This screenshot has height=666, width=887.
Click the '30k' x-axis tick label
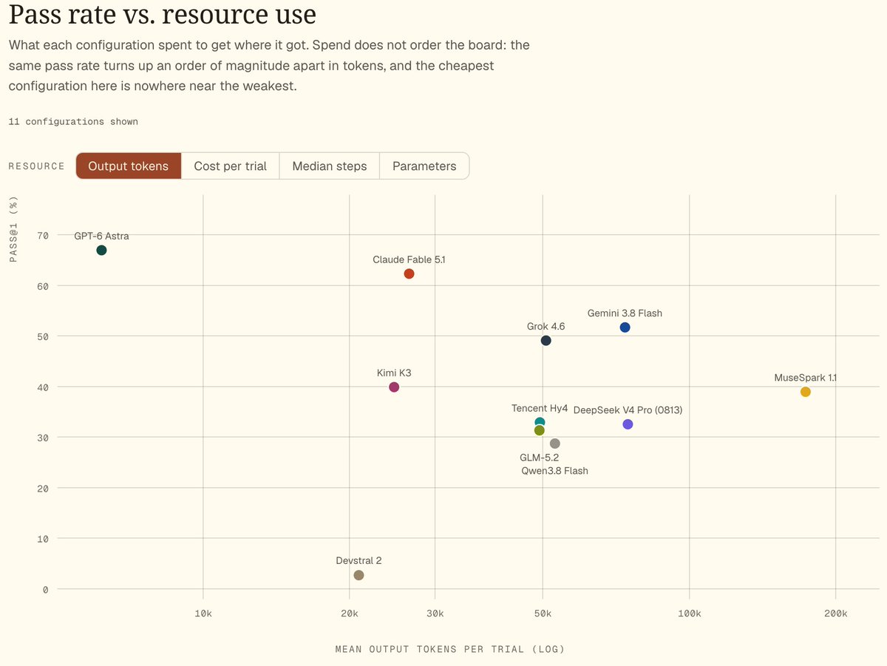435,613
